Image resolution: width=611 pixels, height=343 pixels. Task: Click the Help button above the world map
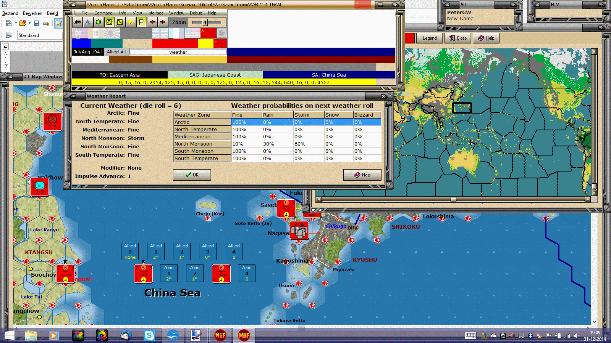click(x=486, y=38)
